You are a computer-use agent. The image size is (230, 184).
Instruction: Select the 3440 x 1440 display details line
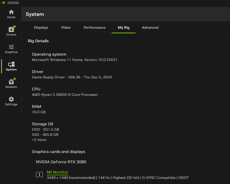click(x=118, y=178)
